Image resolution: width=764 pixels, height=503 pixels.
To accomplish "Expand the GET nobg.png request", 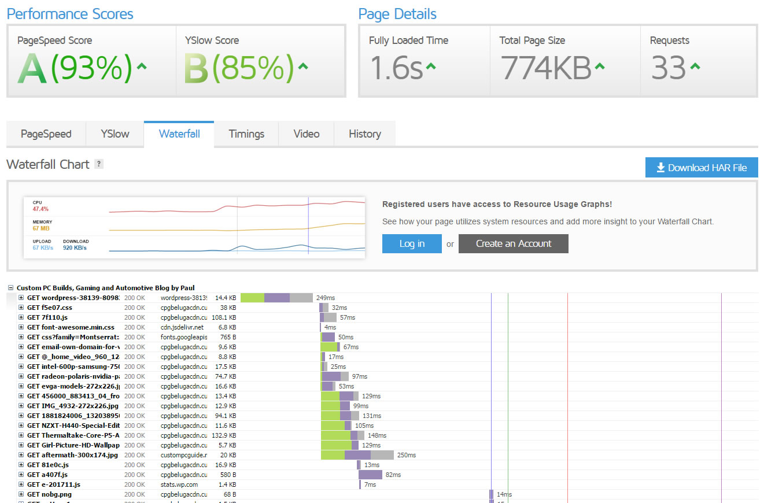I will pyautogui.click(x=21, y=494).
